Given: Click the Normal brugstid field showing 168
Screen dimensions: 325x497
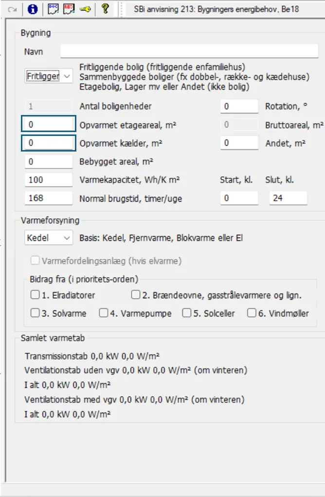Looking at the screenshot, I should pos(49,198).
